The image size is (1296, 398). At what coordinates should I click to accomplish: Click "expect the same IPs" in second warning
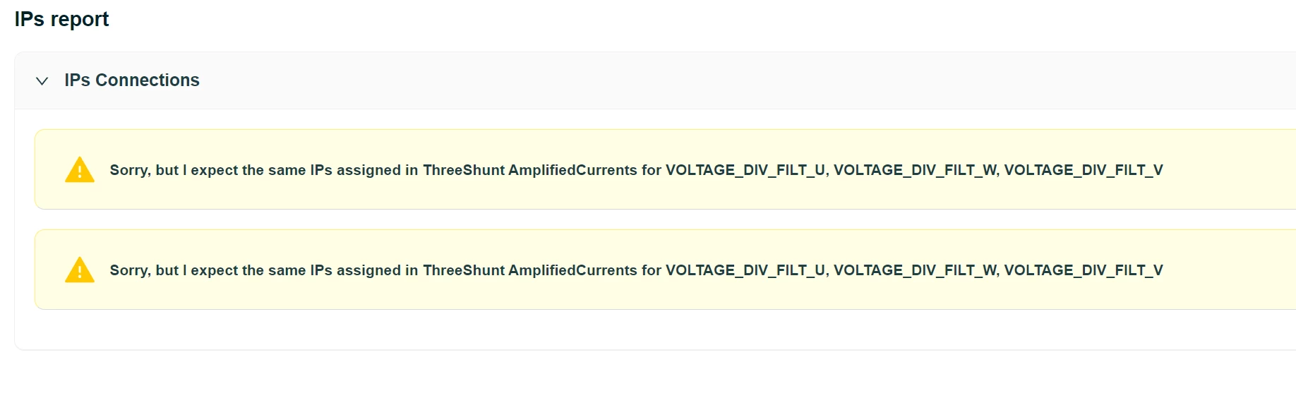tap(261, 270)
